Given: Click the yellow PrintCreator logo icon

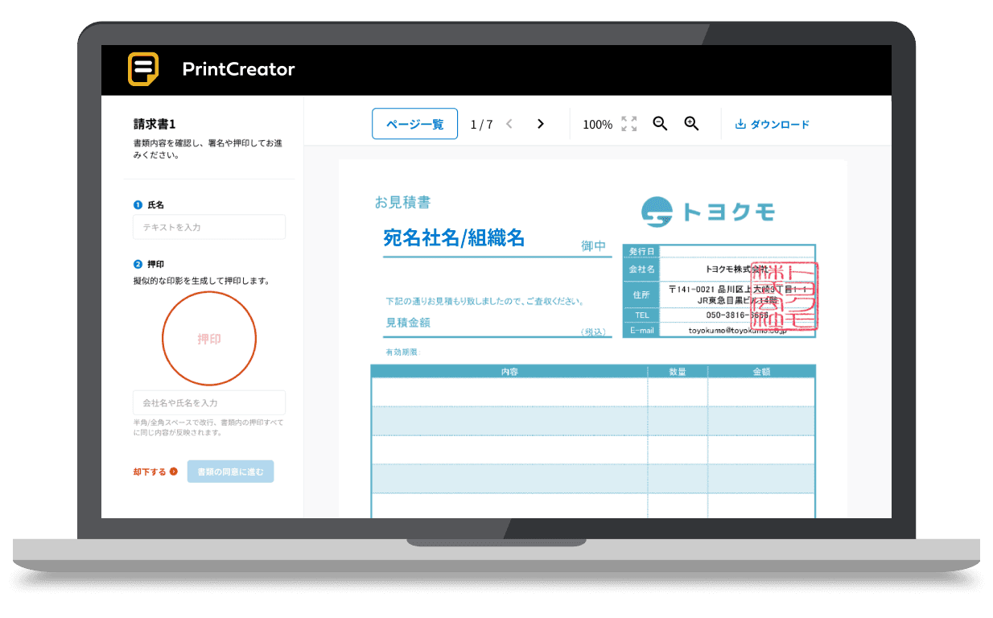Looking at the screenshot, I should (x=143, y=69).
